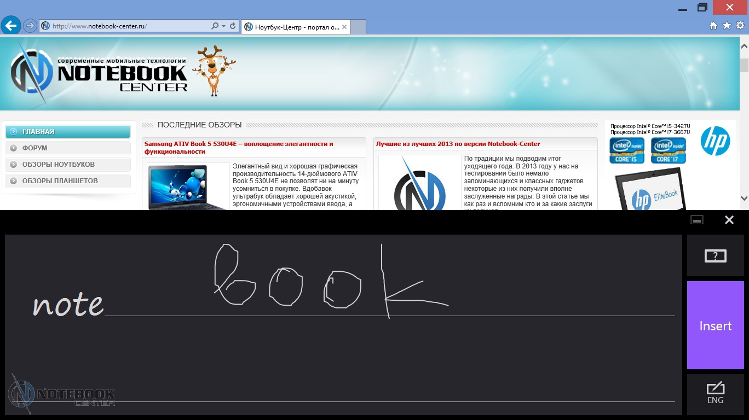Open handwriting panel help question-mark button

click(x=715, y=256)
